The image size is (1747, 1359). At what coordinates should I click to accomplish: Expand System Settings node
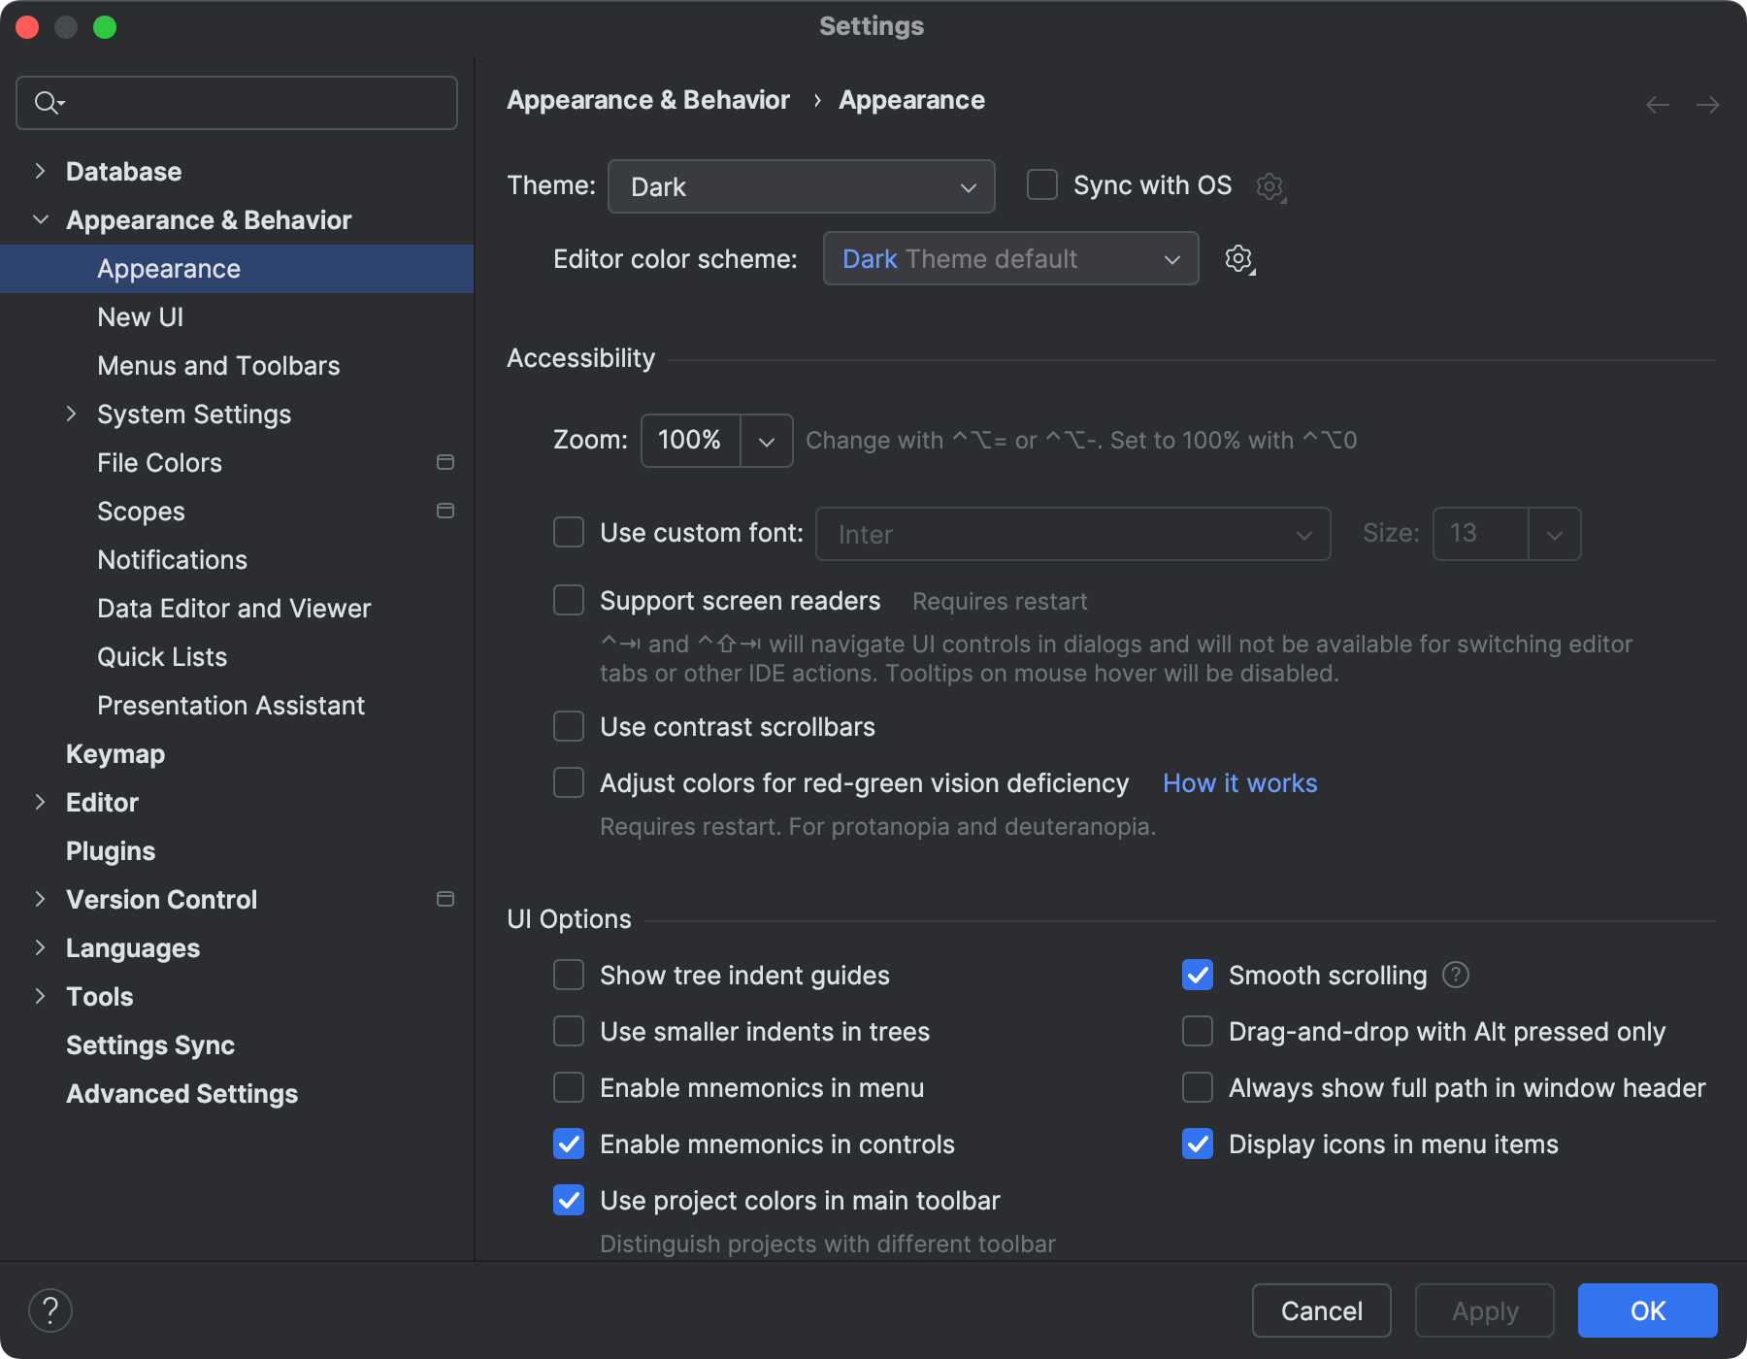[71, 414]
